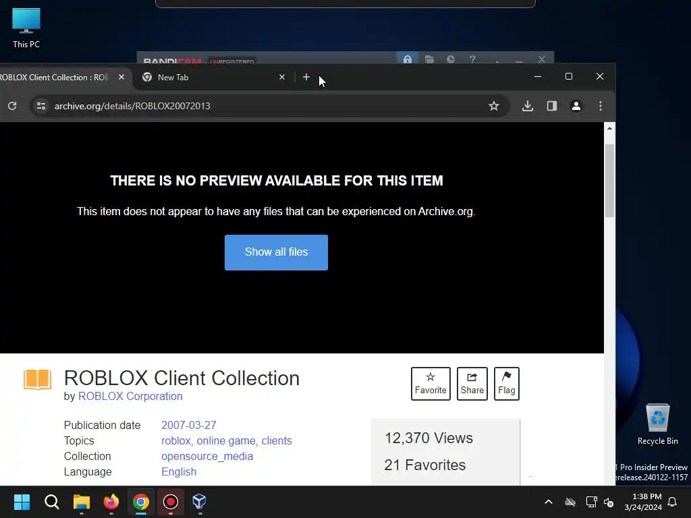
Task: Open File Explorer from taskbar
Action: pyautogui.click(x=82, y=502)
